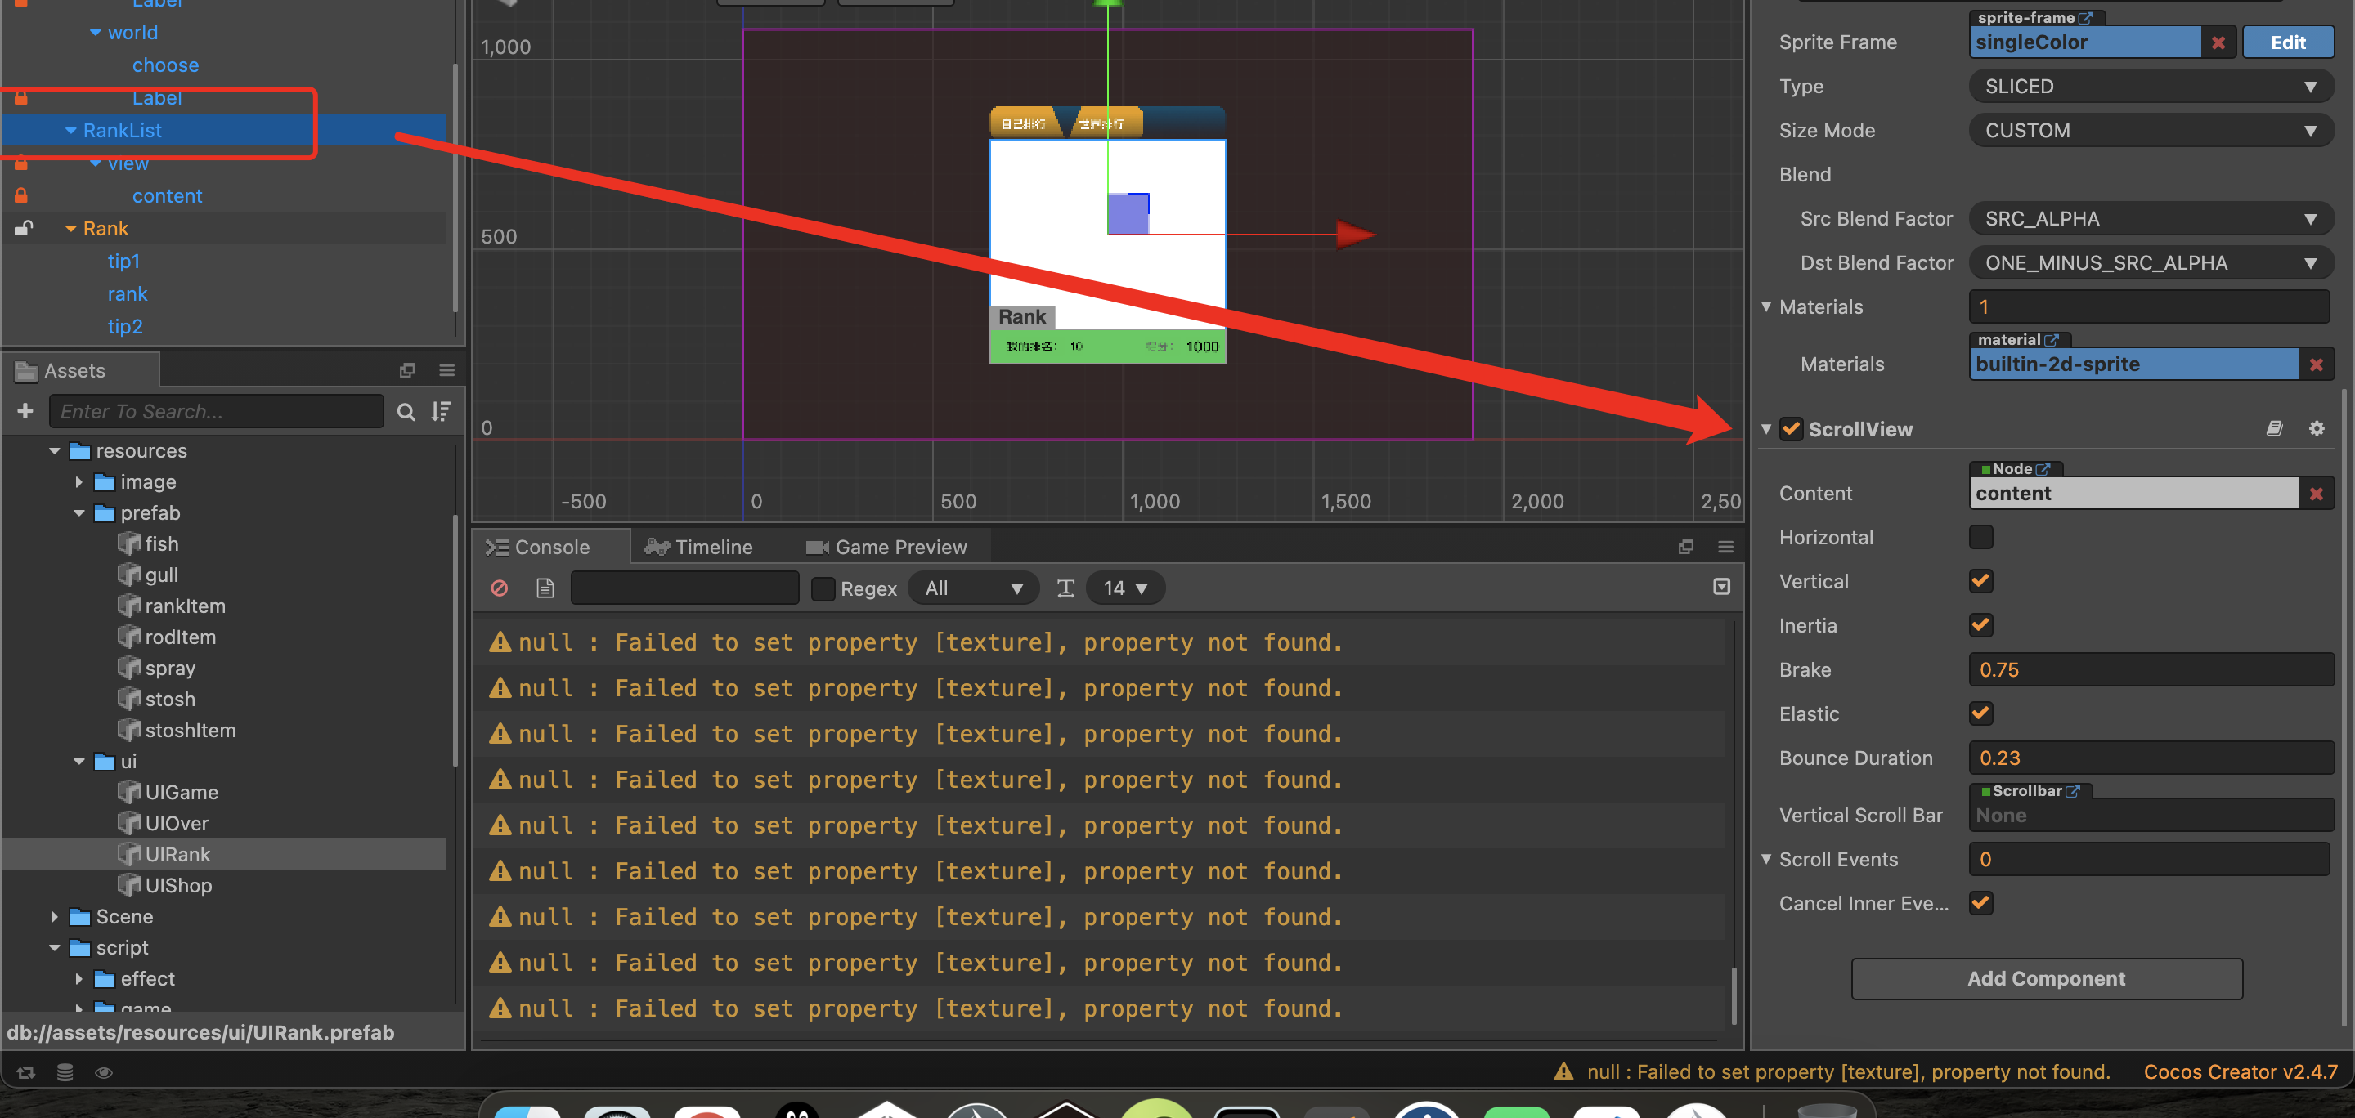Enable the Horizontal scroll checkbox
This screenshot has height=1118, width=2355.
click(x=1980, y=537)
